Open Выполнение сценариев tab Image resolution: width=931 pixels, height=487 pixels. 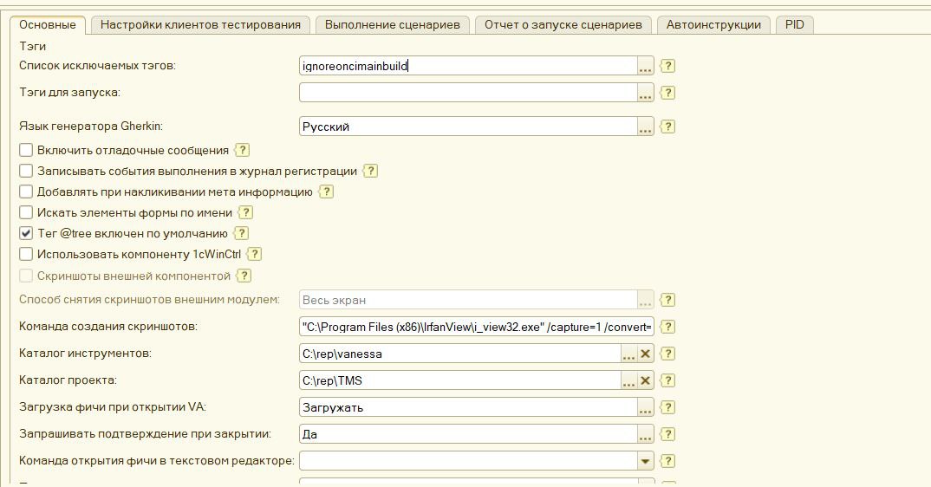point(393,25)
